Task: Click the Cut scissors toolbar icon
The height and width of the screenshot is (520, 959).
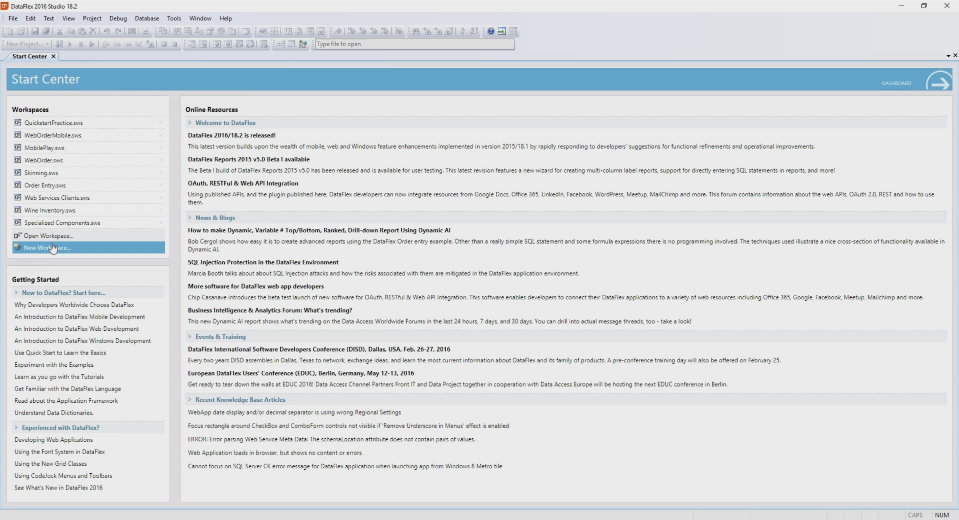Action: (59, 31)
